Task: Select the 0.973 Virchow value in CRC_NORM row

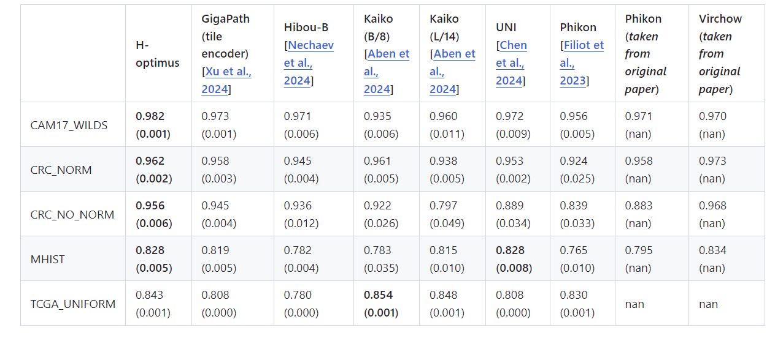Action: [x=712, y=170]
